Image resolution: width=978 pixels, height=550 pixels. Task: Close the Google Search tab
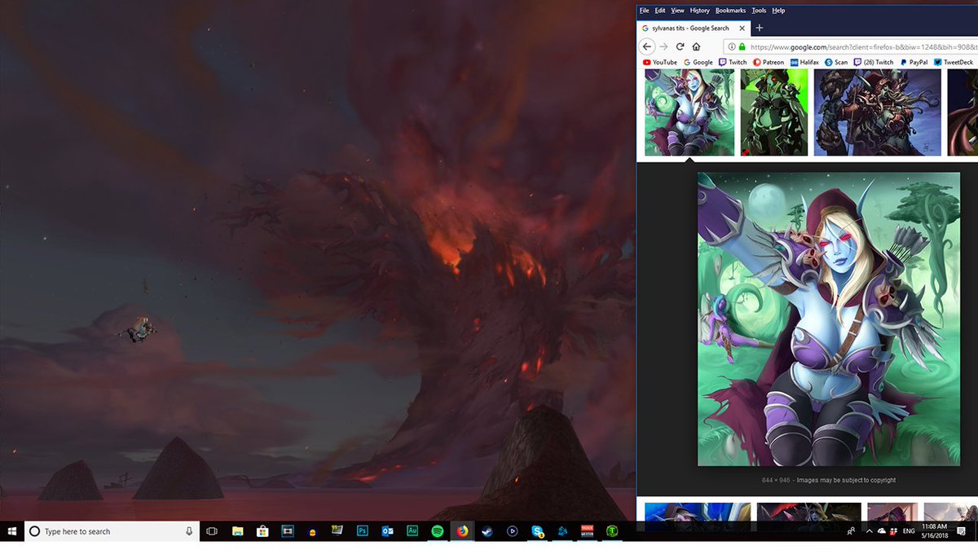(x=741, y=28)
